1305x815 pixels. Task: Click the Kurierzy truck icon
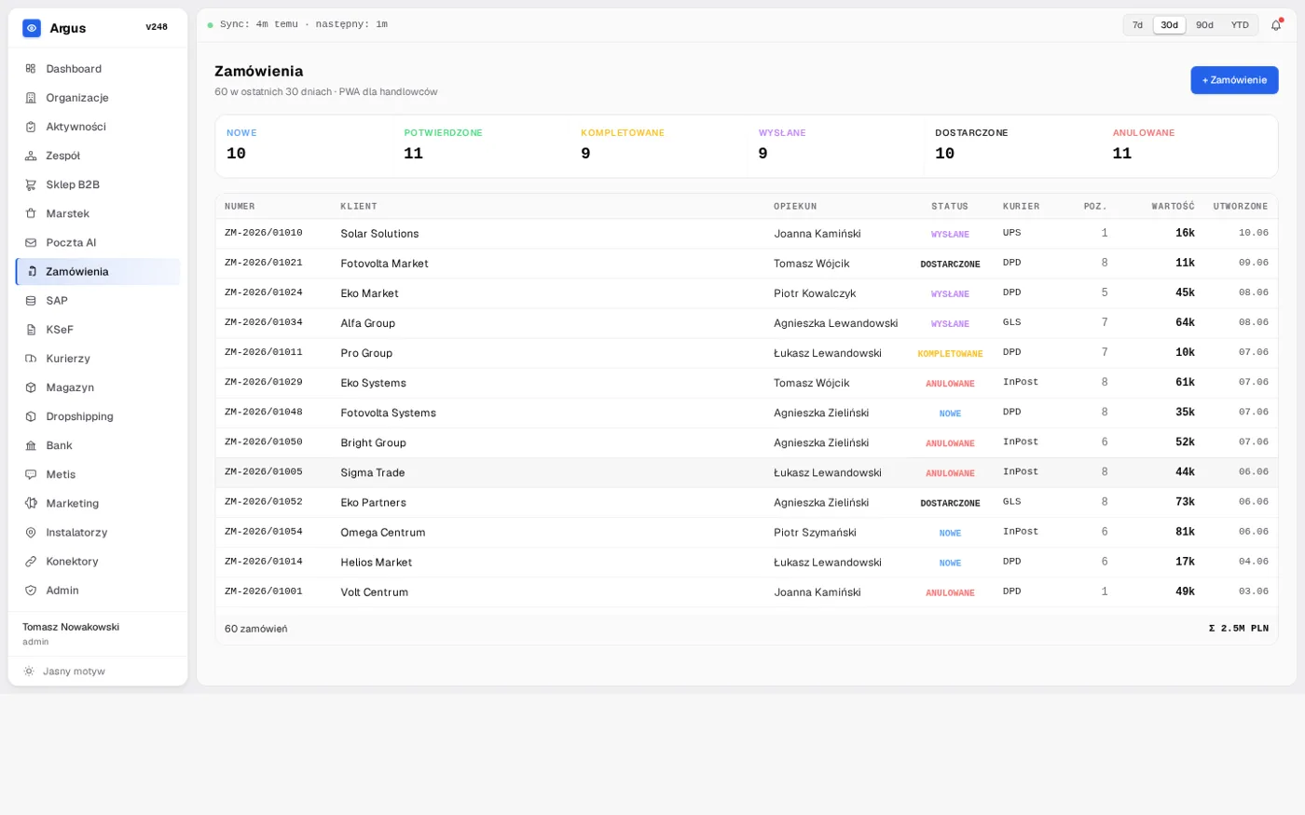coord(31,359)
